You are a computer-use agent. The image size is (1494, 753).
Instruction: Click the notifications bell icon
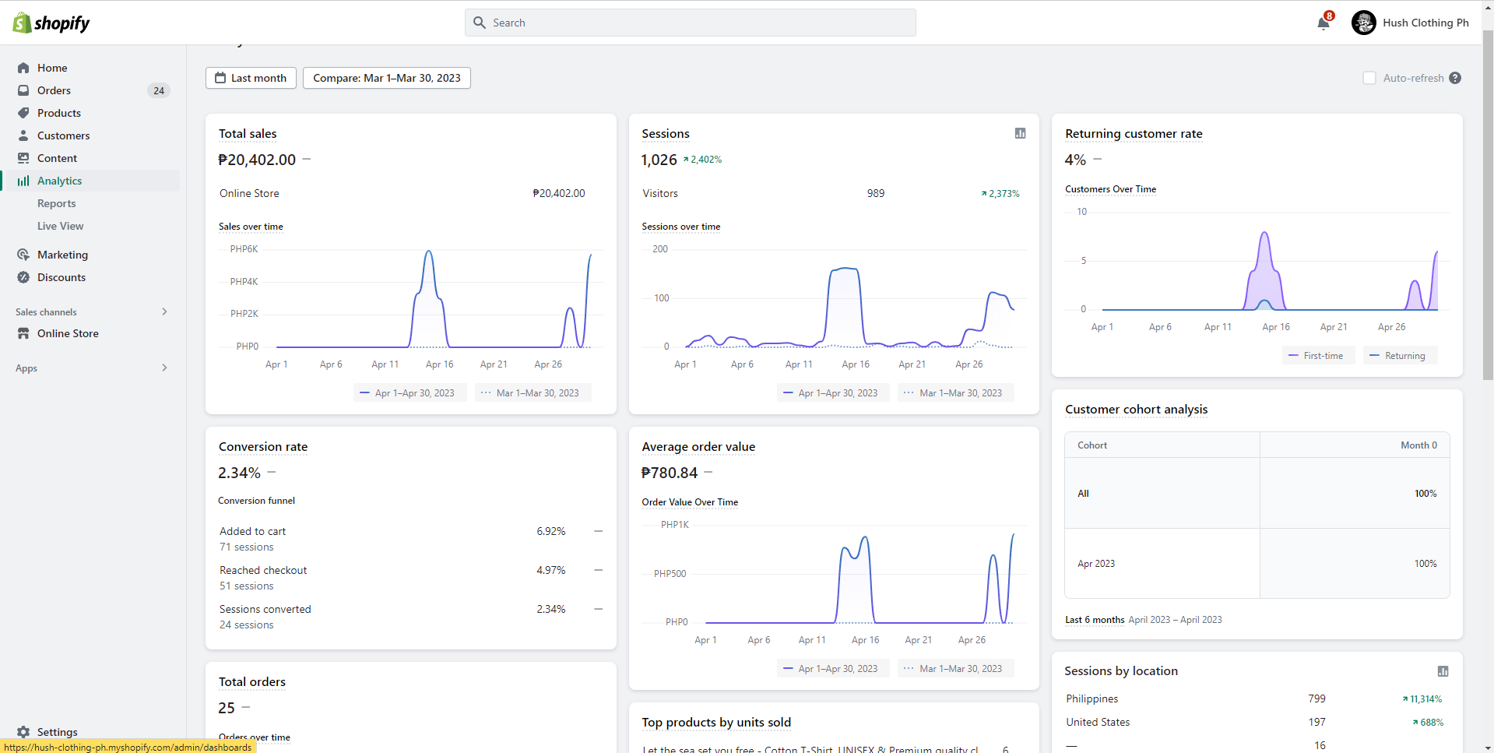(x=1323, y=23)
